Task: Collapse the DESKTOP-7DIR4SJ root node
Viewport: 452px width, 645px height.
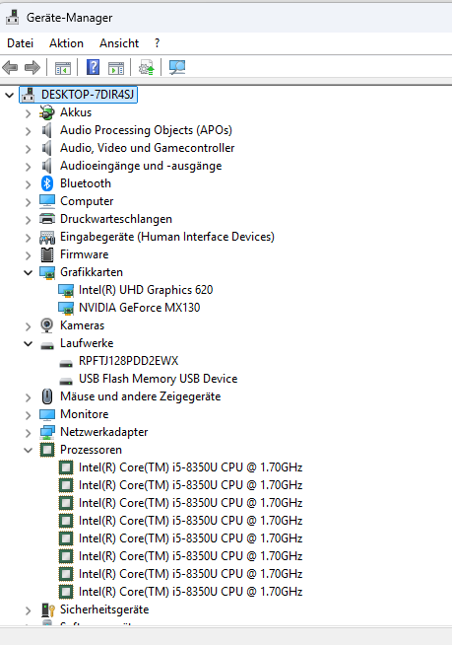Action: (9, 95)
